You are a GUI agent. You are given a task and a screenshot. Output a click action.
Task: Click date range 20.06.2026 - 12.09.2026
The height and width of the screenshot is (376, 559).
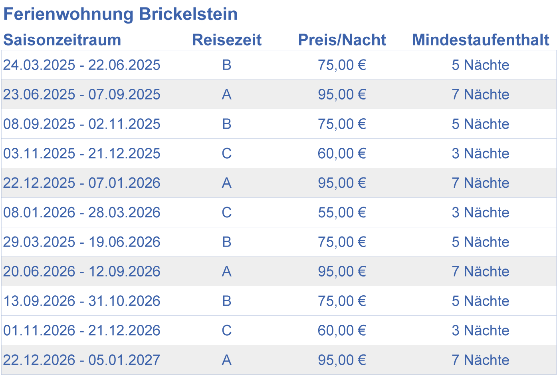[x=82, y=272]
